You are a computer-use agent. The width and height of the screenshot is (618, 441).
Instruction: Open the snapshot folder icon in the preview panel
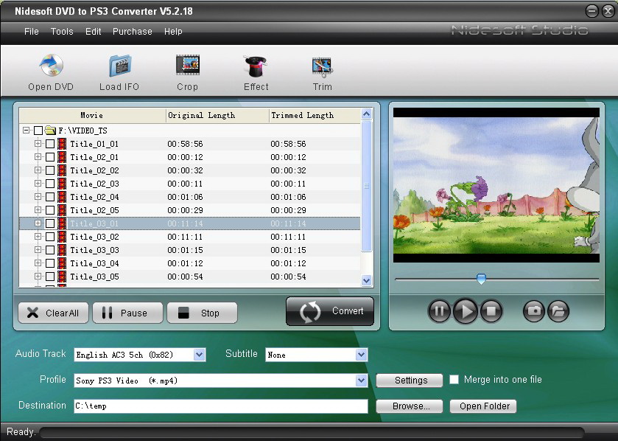(x=558, y=311)
